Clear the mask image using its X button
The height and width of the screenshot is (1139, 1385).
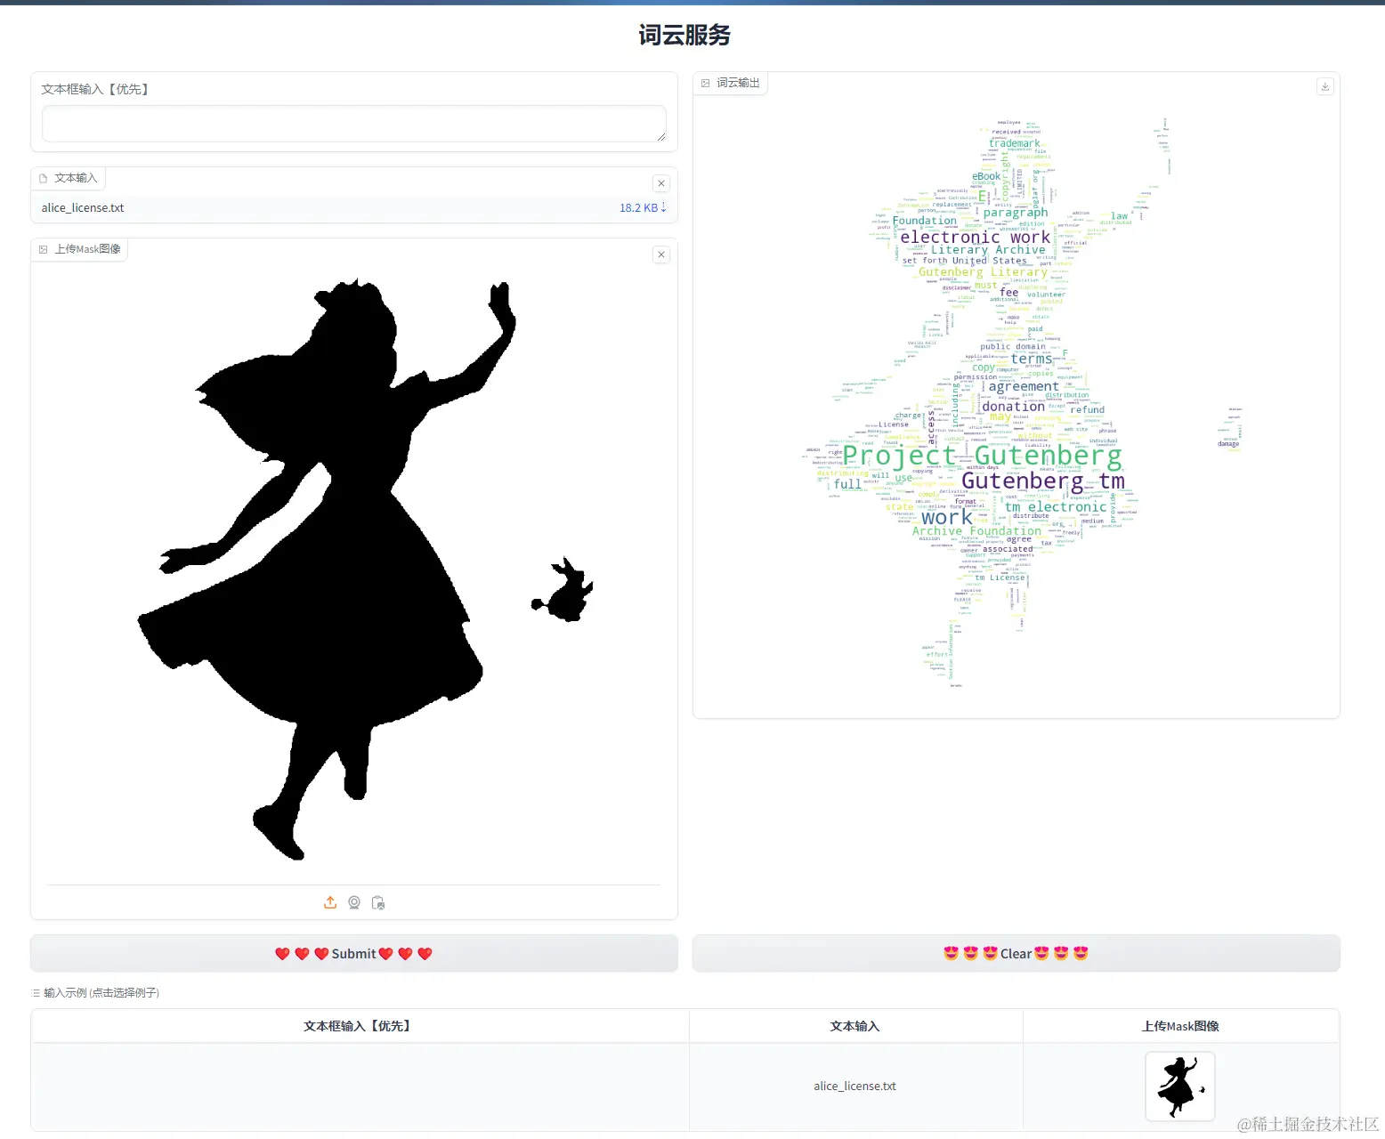(661, 254)
